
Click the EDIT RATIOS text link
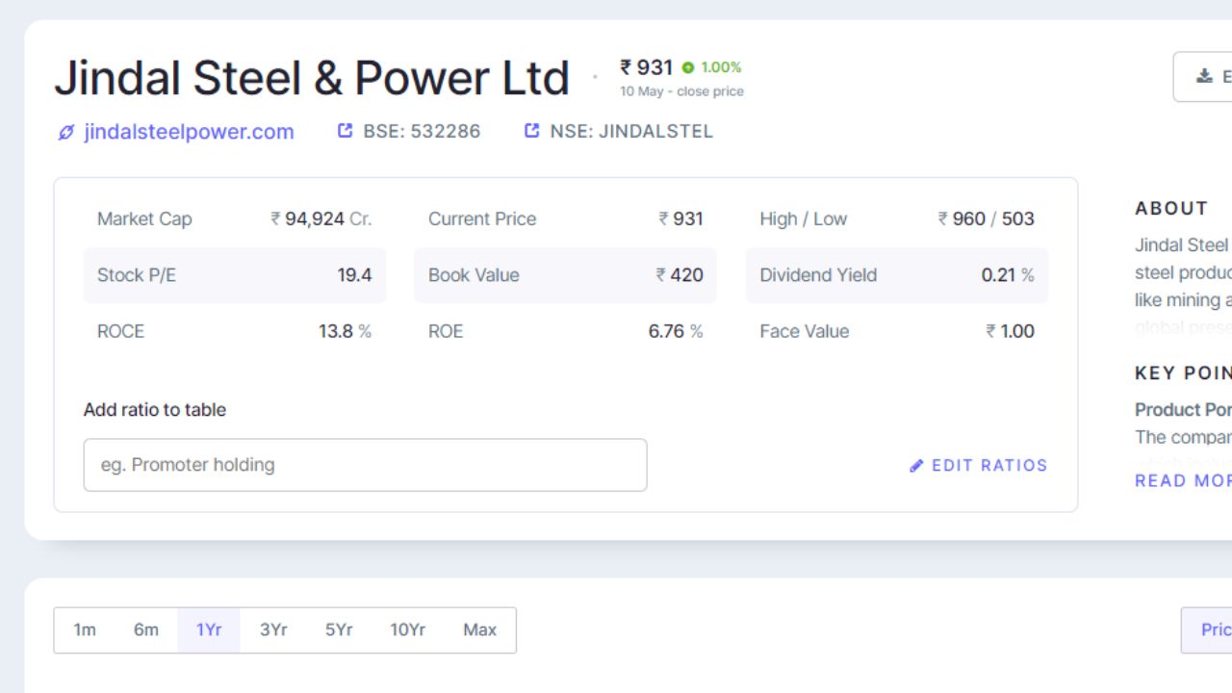[989, 466]
